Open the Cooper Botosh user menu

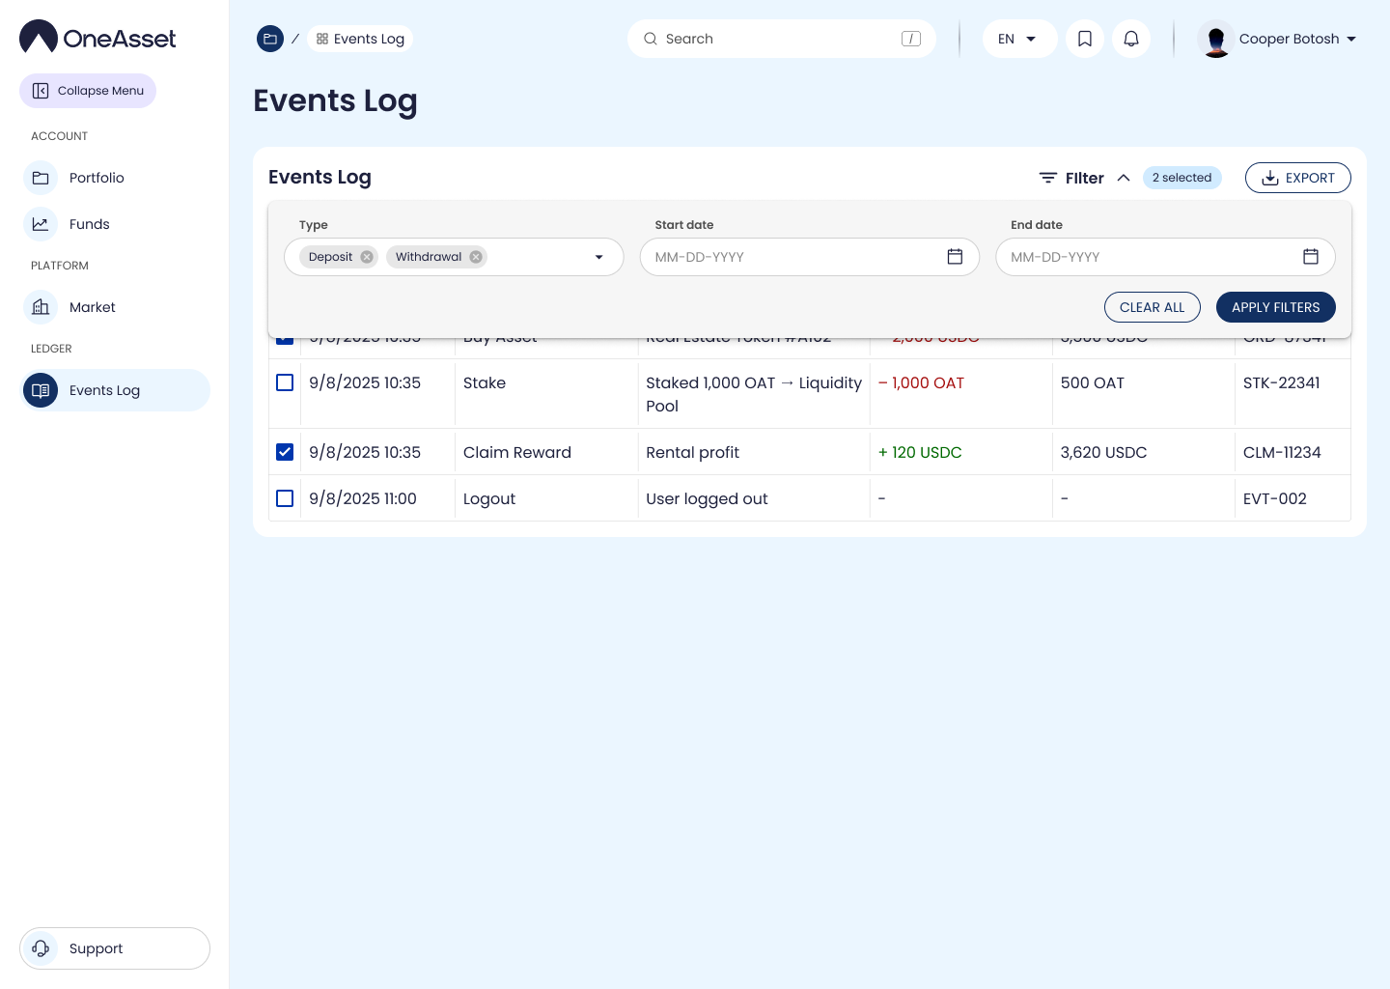[x=1278, y=39]
